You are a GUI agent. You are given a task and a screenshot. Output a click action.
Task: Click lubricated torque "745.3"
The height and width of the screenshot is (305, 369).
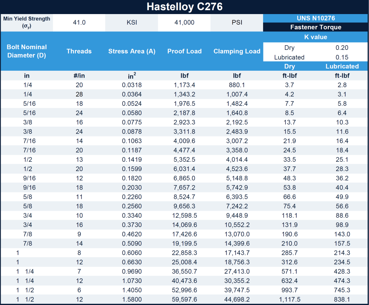click(342, 290)
